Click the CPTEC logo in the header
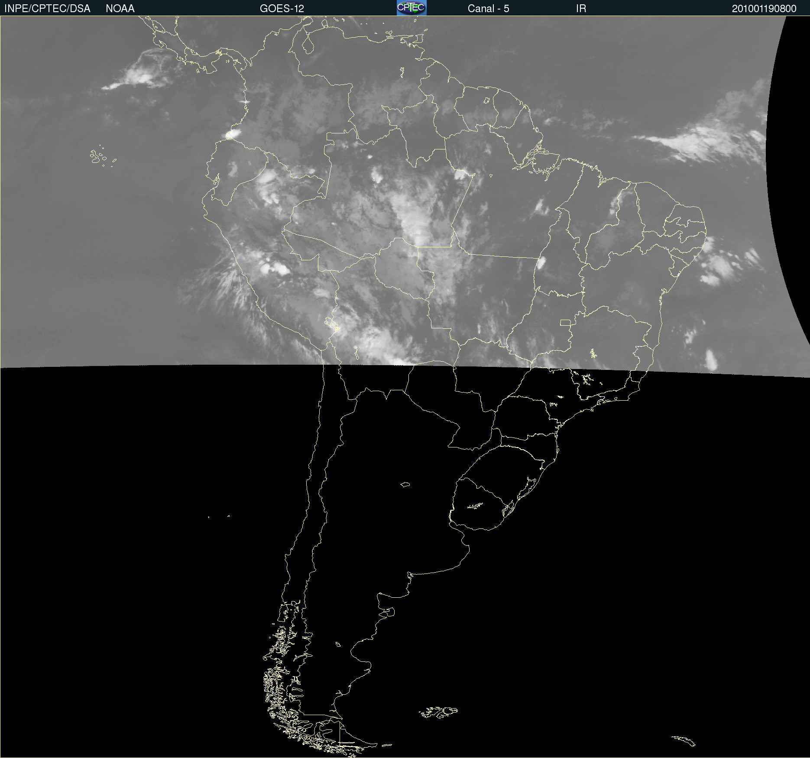This screenshot has height=758, width=810. coord(411,8)
